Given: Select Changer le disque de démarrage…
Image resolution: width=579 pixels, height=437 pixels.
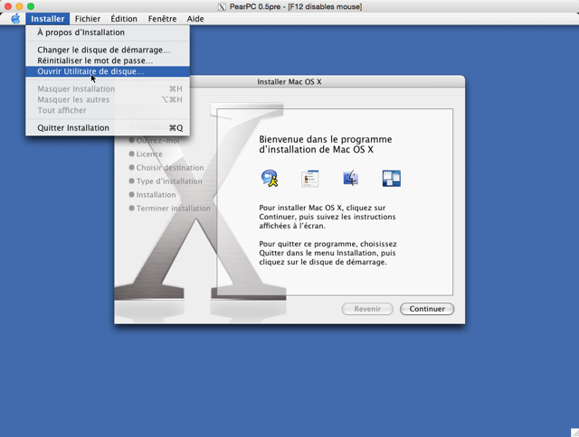Looking at the screenshot, I should (x=108, y=50).
